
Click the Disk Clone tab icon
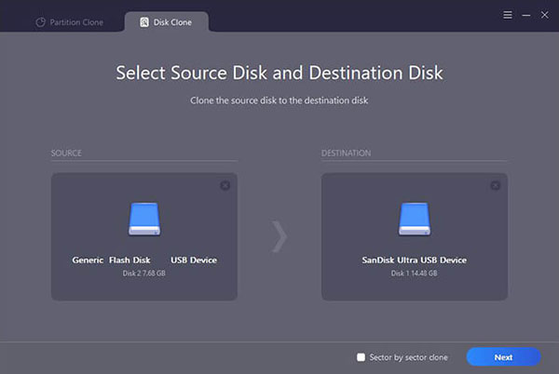(143, 21)
